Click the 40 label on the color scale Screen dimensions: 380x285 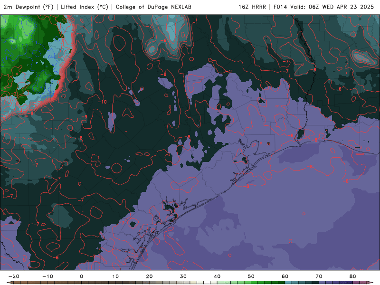(x=217, y=276)
